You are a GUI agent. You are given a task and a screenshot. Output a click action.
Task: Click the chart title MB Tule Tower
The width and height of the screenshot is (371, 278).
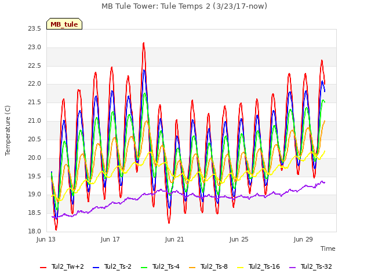click(184, 6)
